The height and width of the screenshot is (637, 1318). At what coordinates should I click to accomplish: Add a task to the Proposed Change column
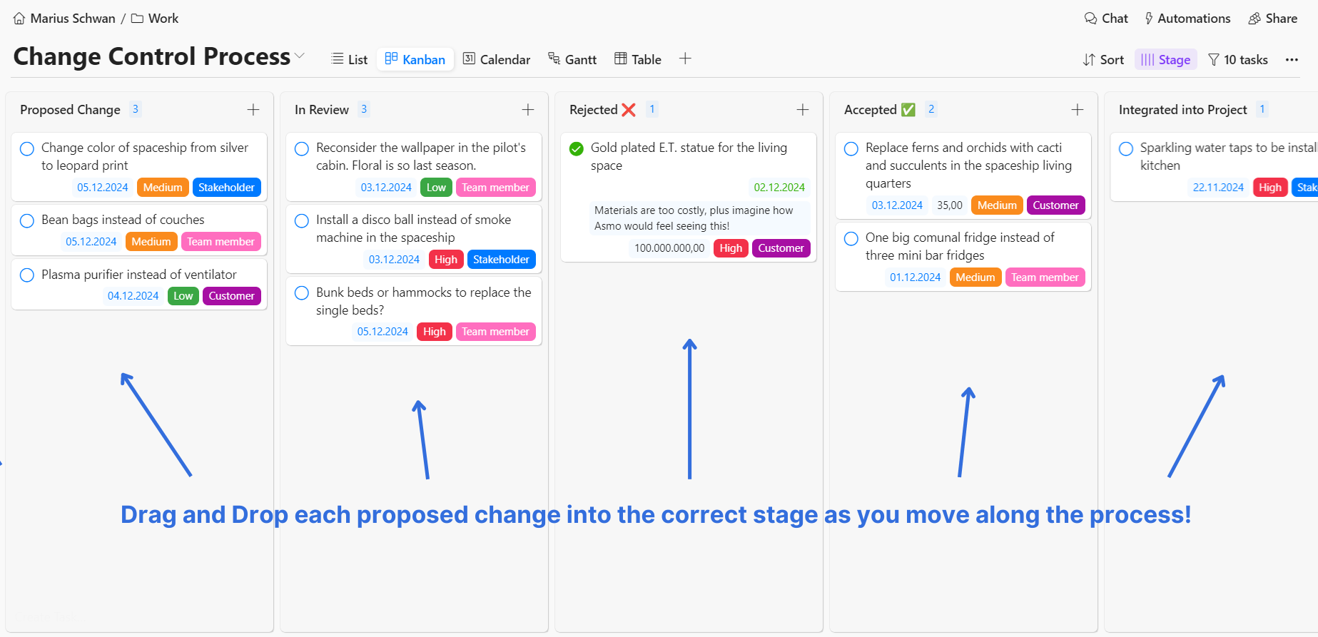(x=253, y=110)
